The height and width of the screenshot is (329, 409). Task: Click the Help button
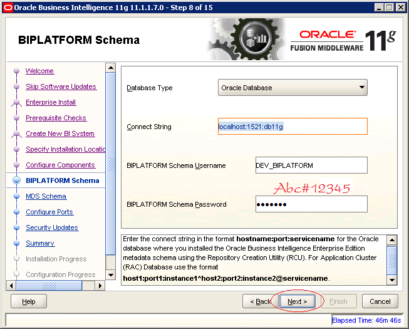(29, 301)
